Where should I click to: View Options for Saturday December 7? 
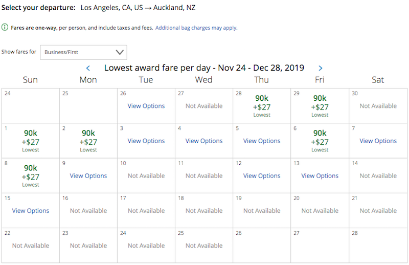pyautogui.click(x=378, y=141)
